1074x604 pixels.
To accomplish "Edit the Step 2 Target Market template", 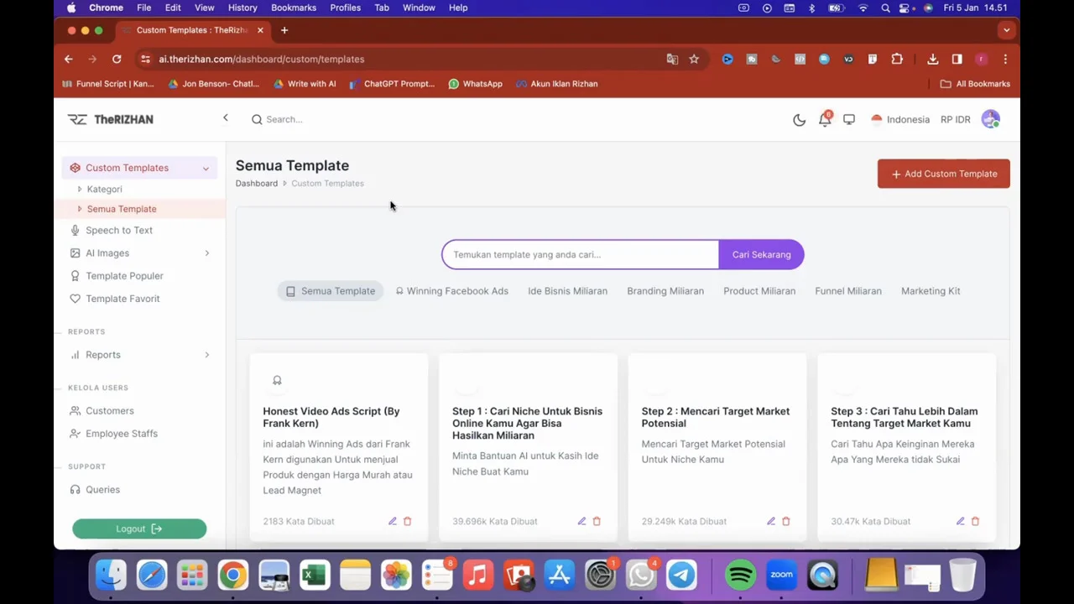I will pyautogui.click(x=771, y=521).
